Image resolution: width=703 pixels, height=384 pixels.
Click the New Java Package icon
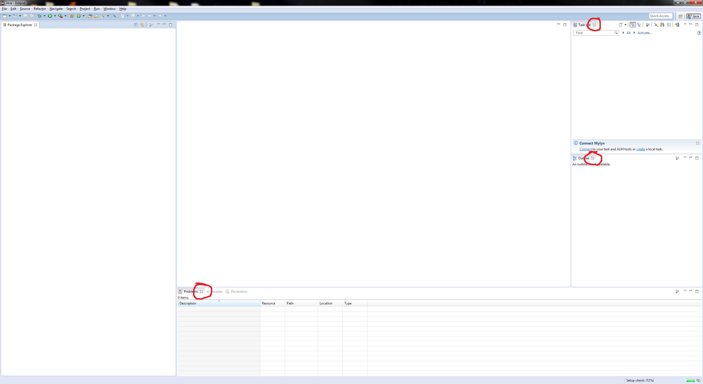pos(72,16)
